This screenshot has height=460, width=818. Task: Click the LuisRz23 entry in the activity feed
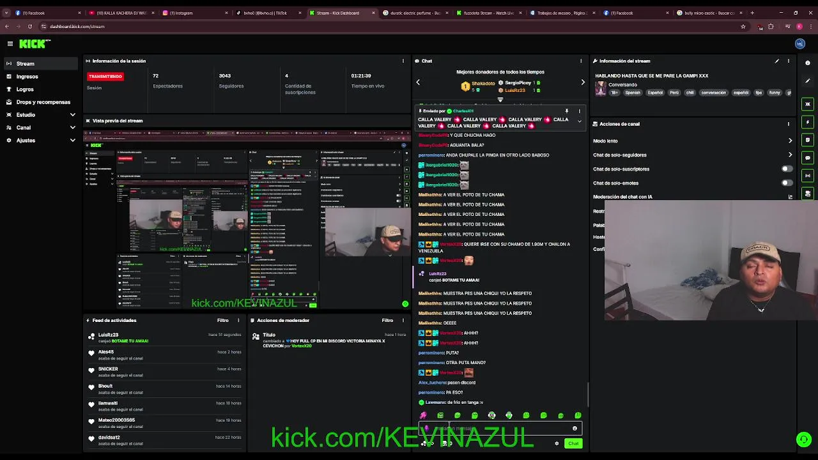pyautogui.click(x=164, y=338)
